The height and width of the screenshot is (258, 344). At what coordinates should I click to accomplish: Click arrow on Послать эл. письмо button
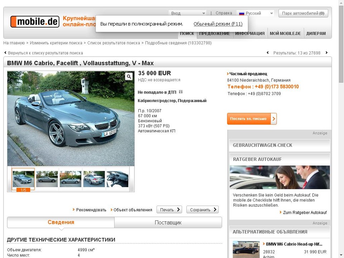[x=273, y=119]
